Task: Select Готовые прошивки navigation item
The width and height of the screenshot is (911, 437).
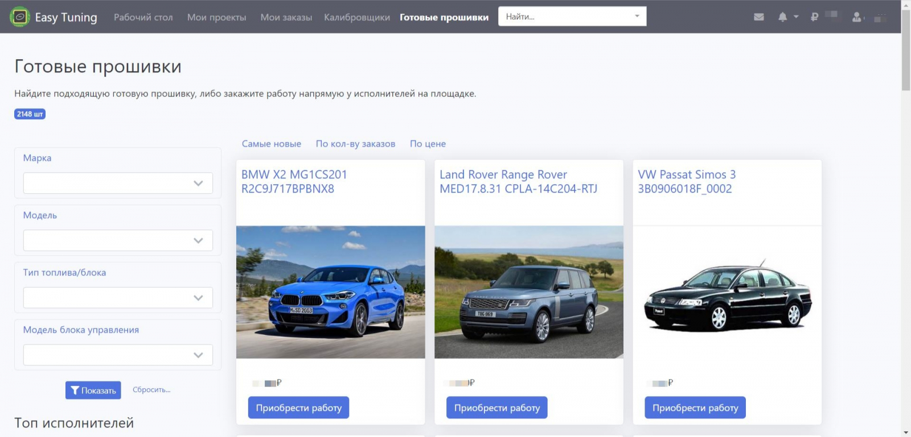Action: point(444,17)
